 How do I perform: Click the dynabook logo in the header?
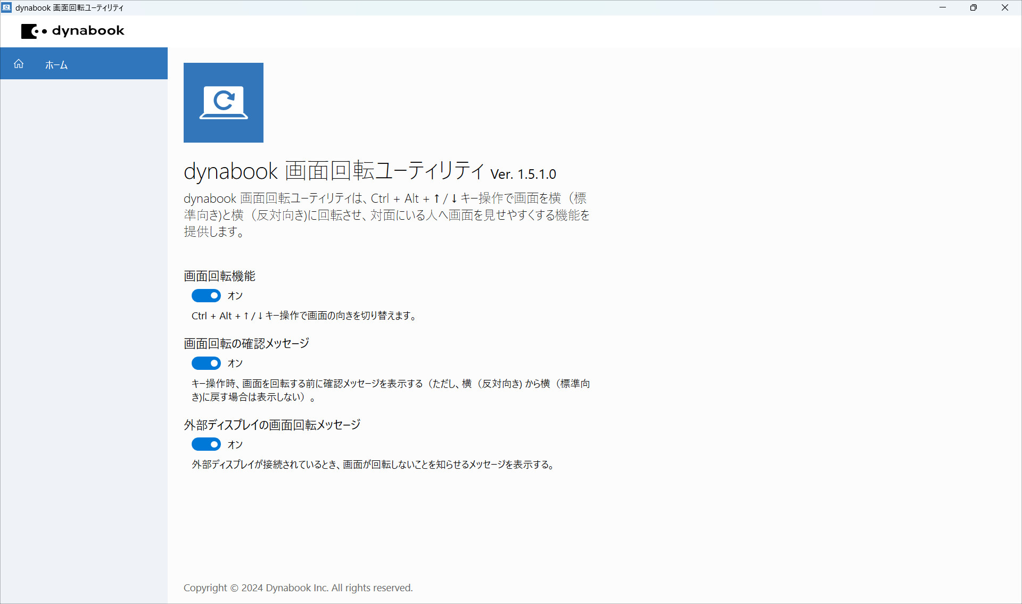(x=72, y=31)
